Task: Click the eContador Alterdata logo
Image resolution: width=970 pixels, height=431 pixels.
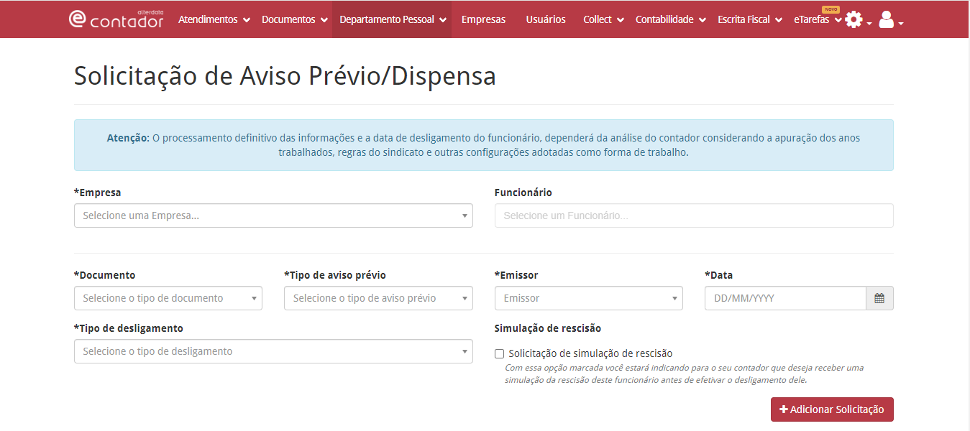Action: pyautogui.click(x=116, y=19)
